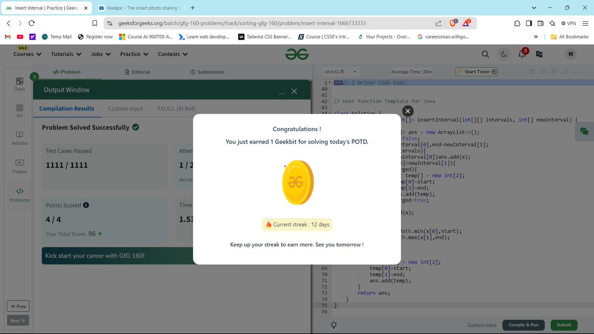Select the Compilation Results tab
594x334 pixels.
point(67,108)
